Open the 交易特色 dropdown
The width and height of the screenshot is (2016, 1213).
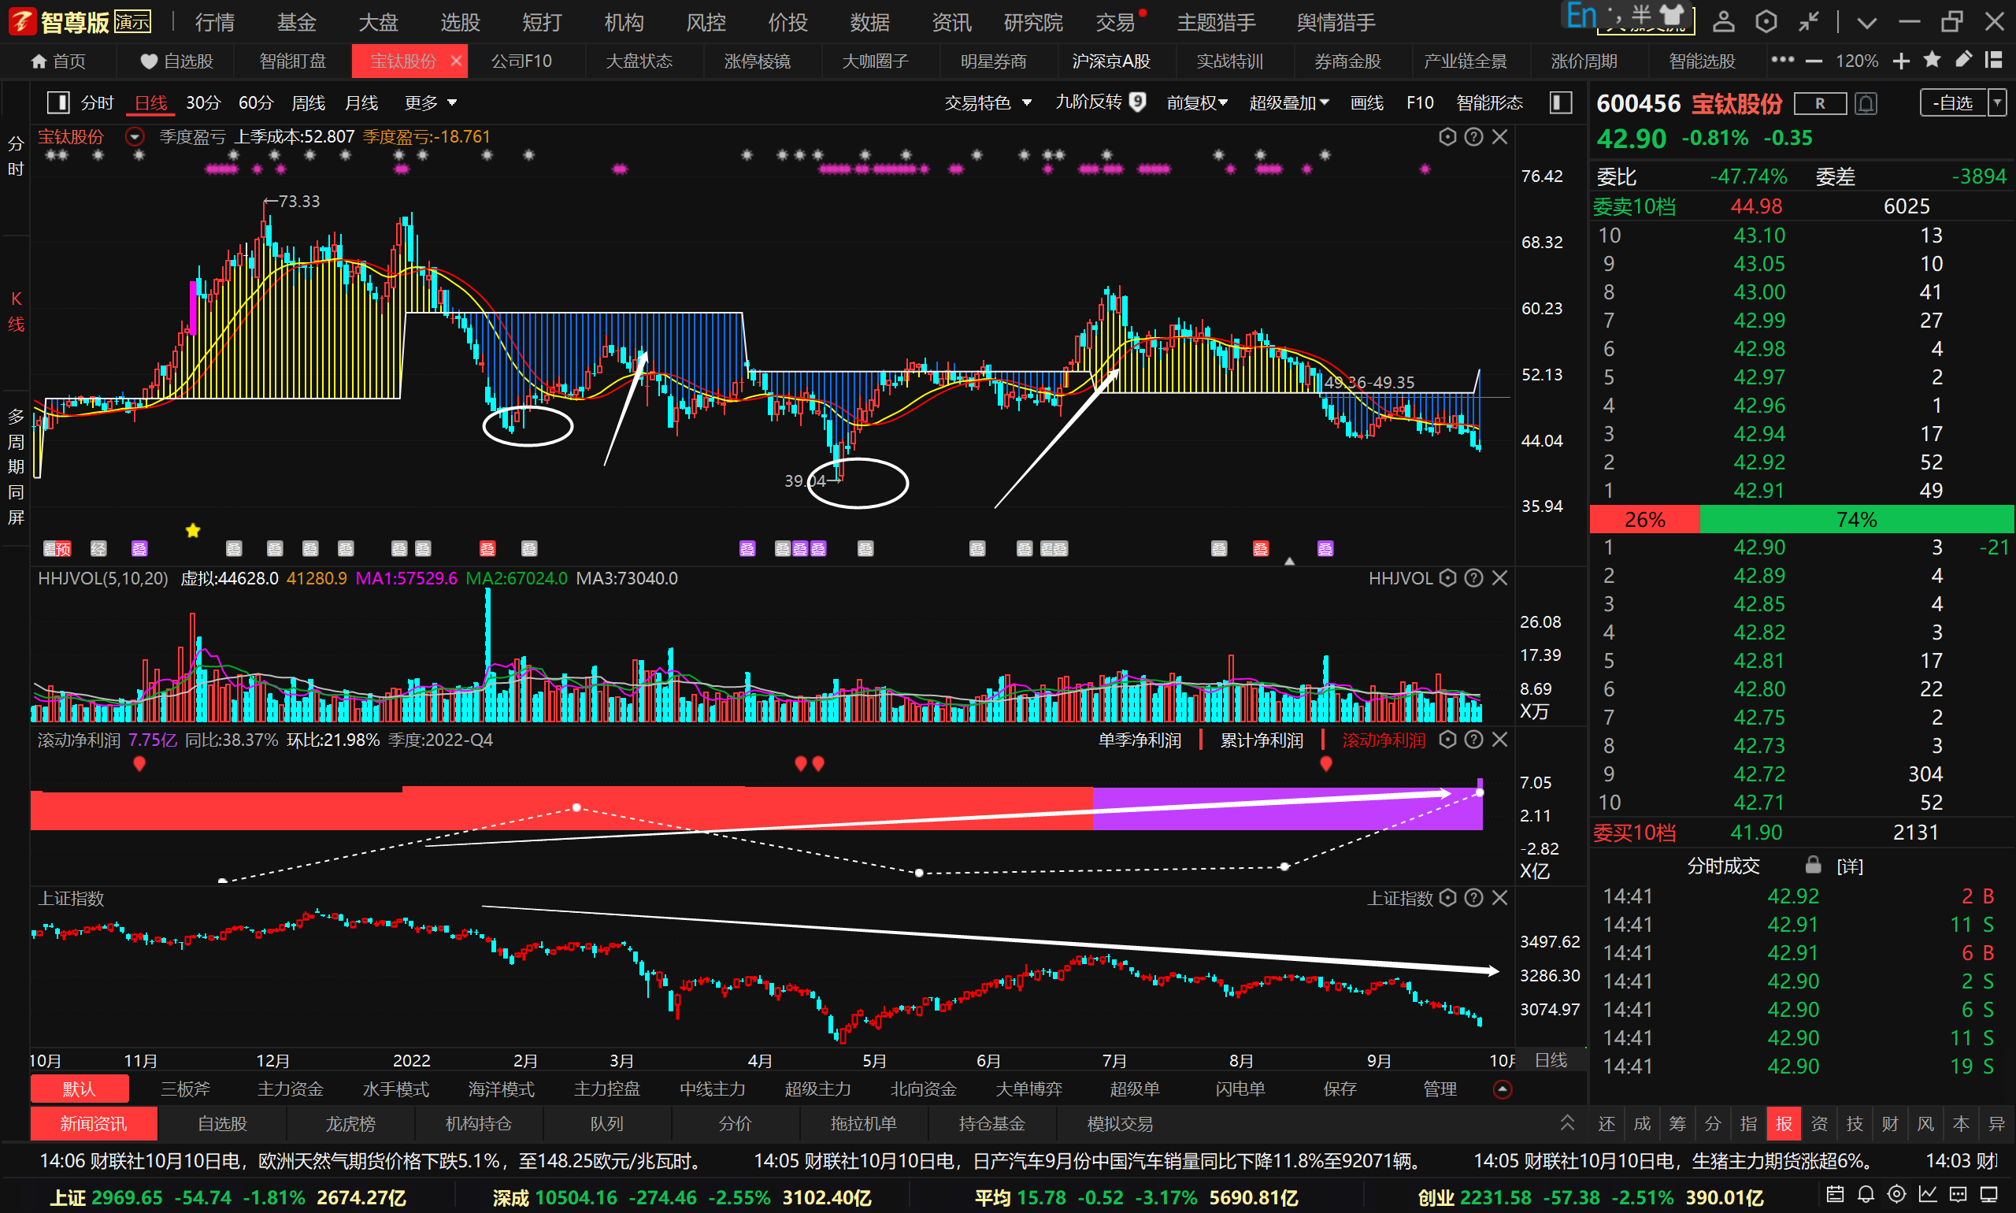click(x=988, y=102)
